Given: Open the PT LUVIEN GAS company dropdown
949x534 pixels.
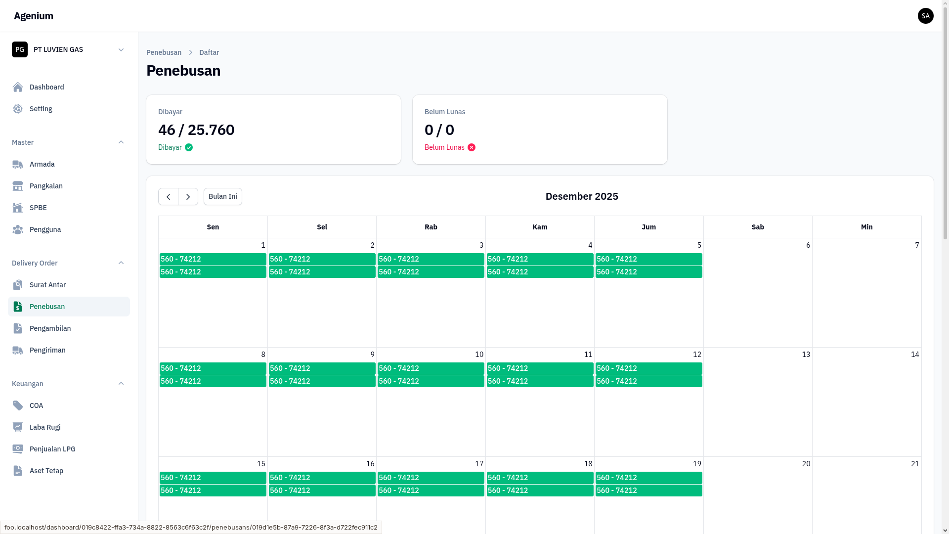Looking at the screenshot, I should [x=69, y=49].
